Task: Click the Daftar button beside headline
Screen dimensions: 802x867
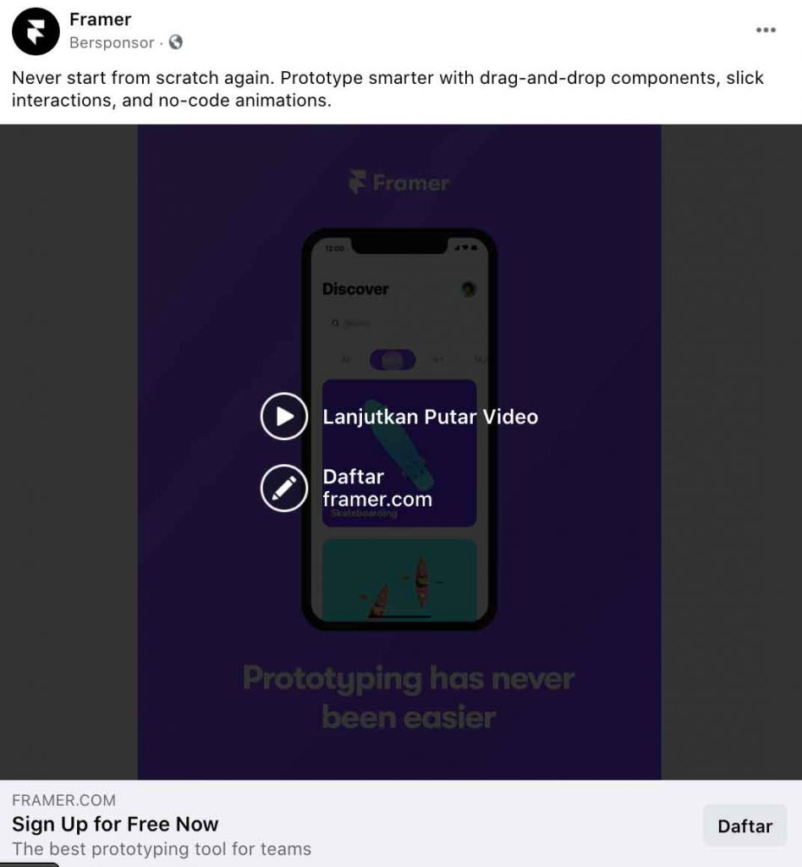Action: coord(744,826)
